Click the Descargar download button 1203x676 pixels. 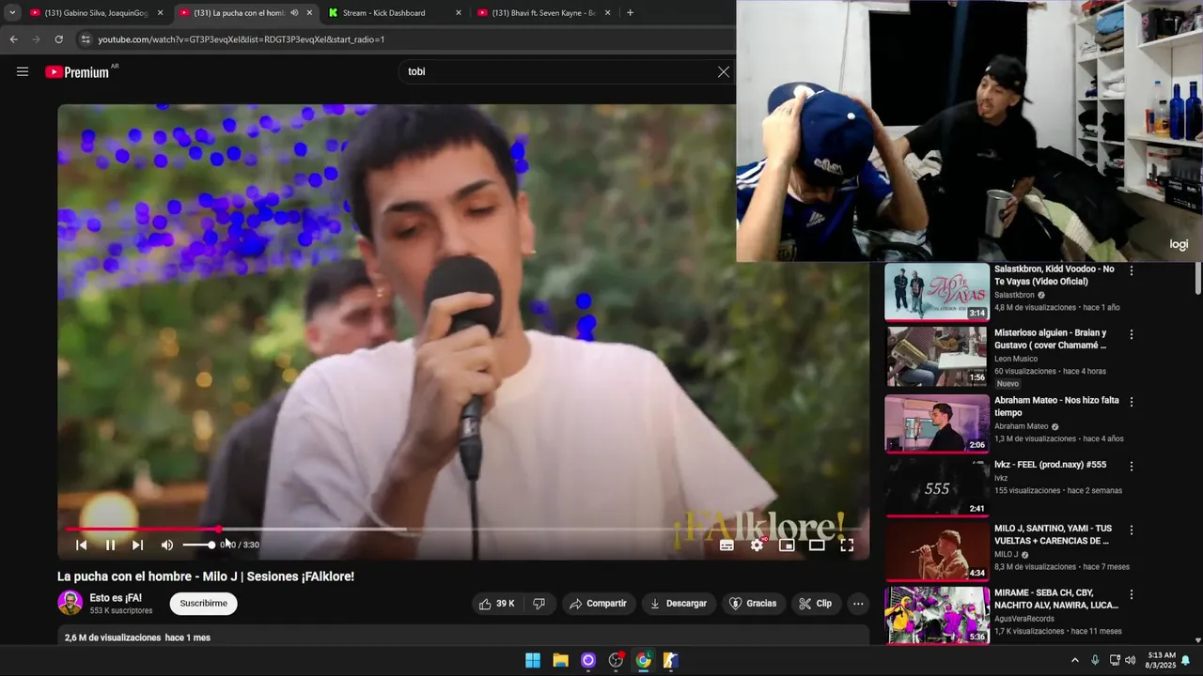(x=678, y=604)
